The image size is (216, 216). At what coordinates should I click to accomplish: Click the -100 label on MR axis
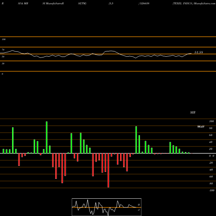[212, 191]
